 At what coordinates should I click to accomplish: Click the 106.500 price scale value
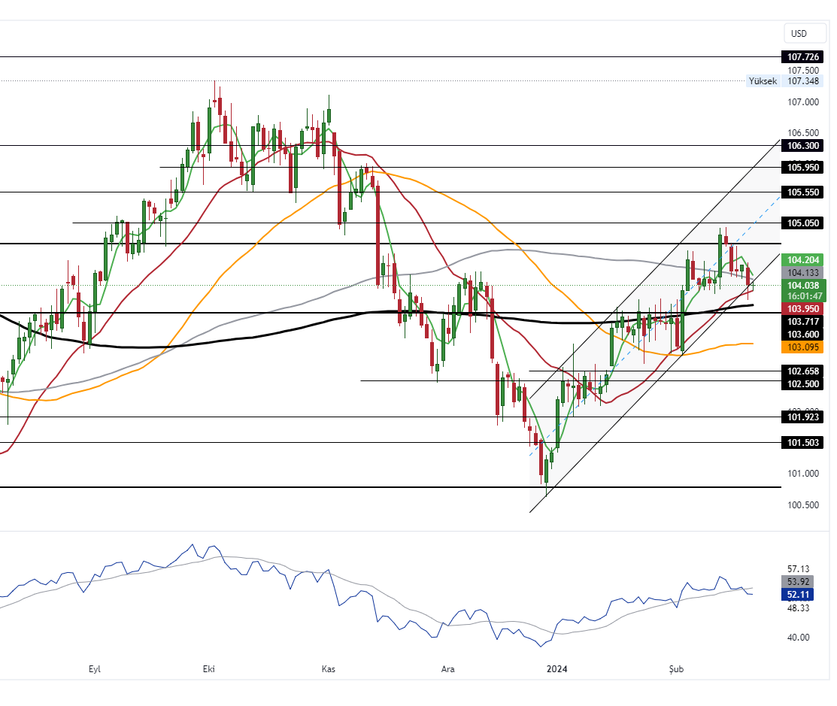coord(803,133)
